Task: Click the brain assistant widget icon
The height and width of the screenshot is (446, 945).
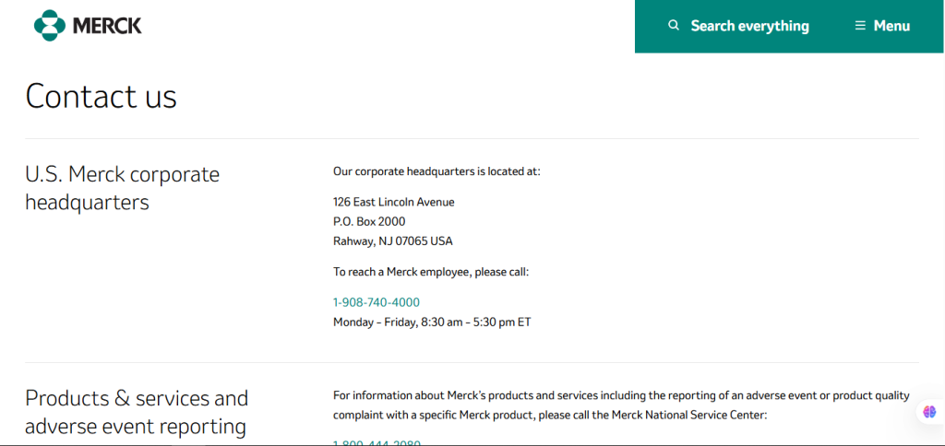Action: coord(929,412)
